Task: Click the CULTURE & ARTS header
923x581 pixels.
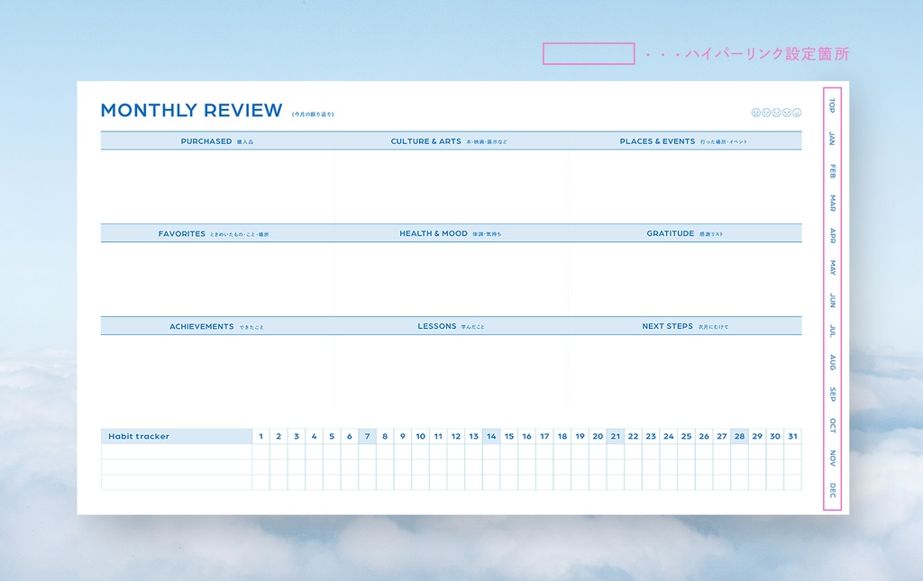Action: (x=451, y=141)
